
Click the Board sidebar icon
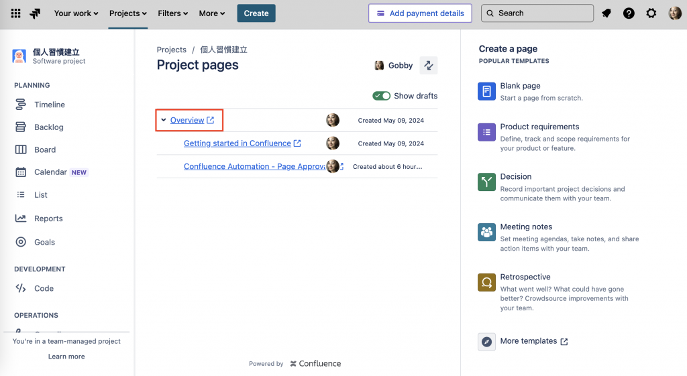(21, 149)
